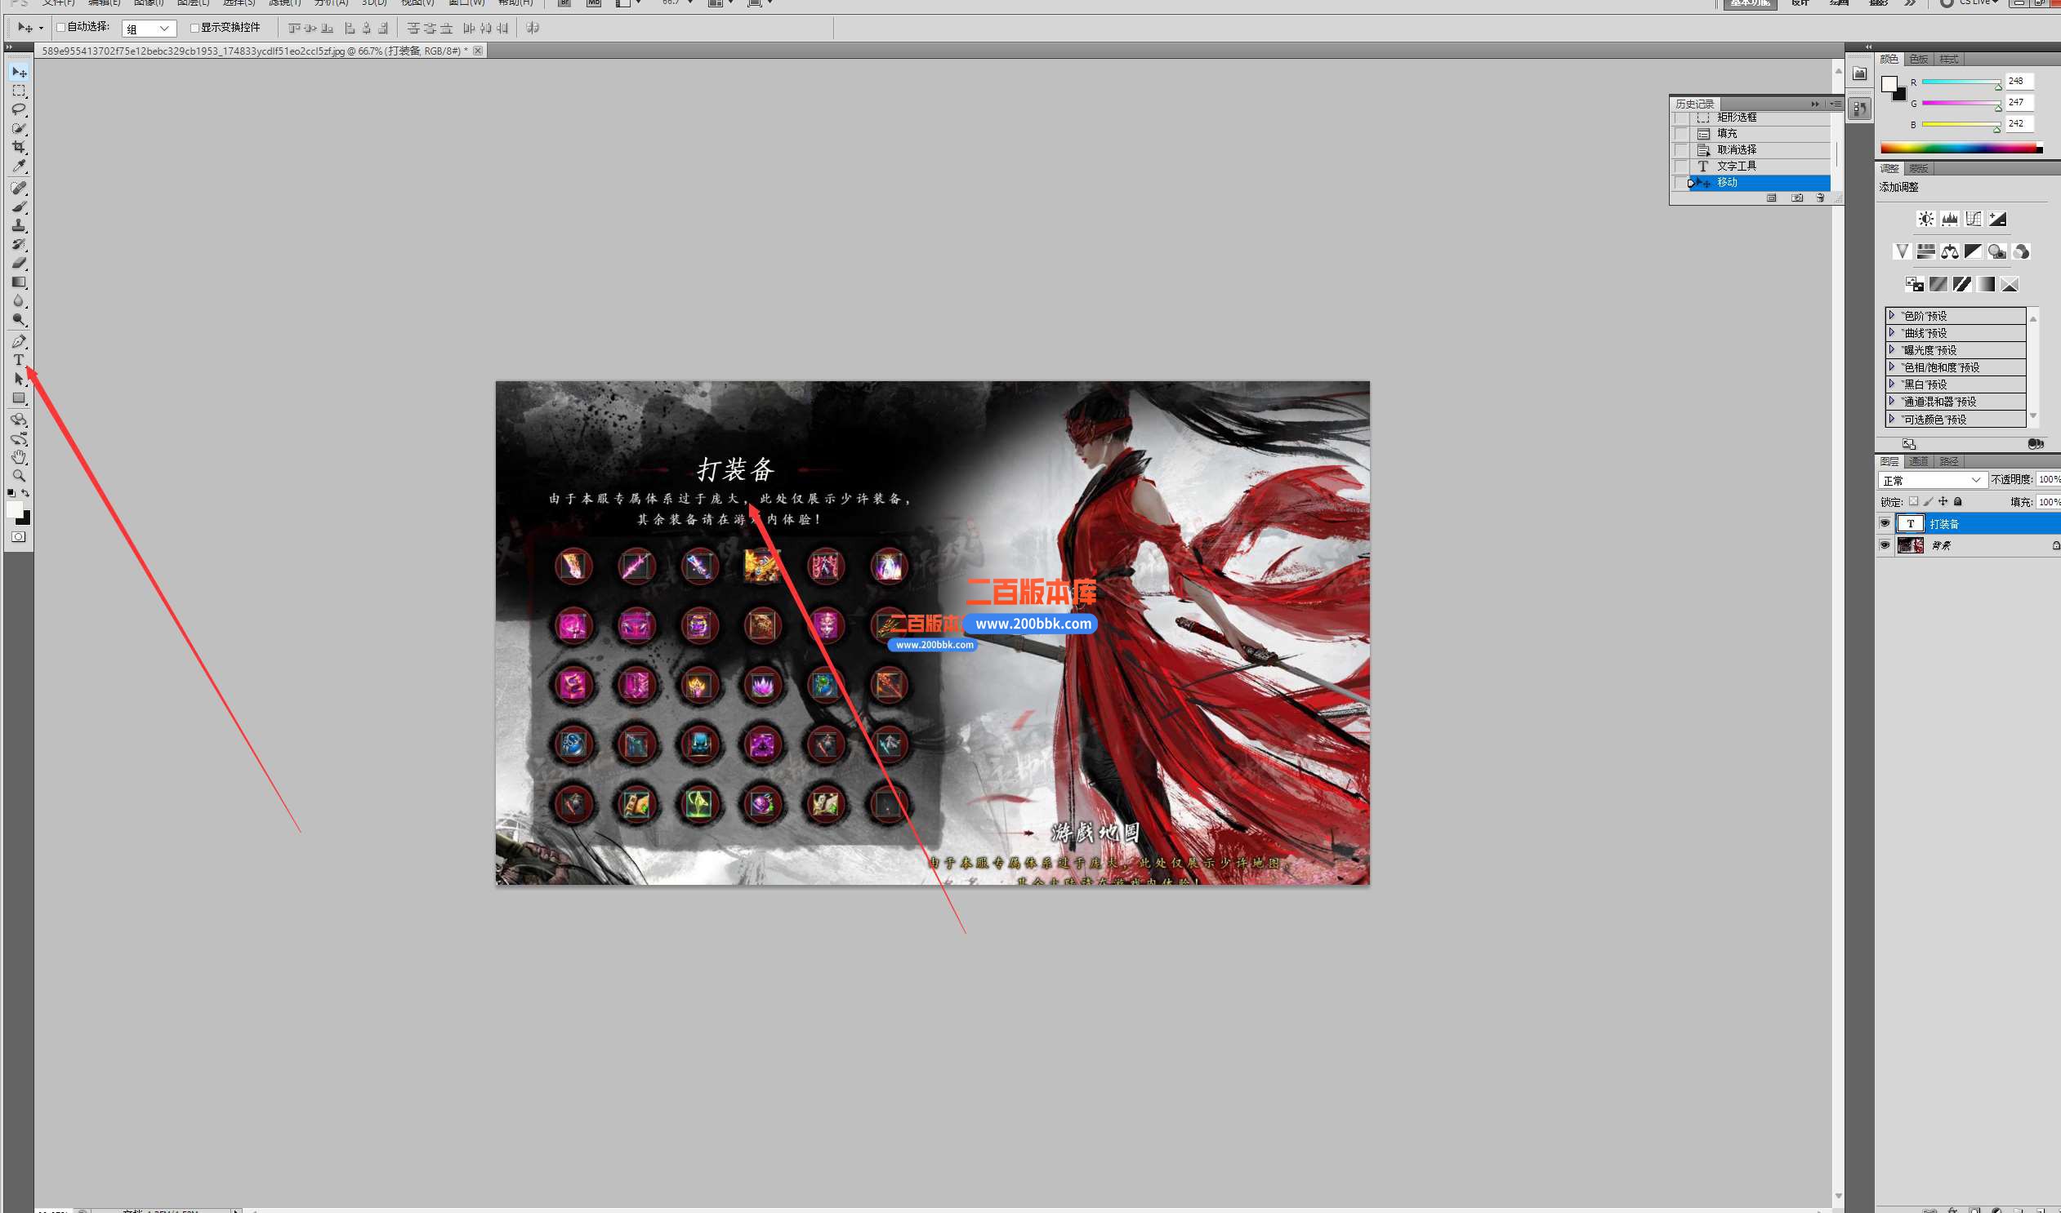Set history brush source for 填充 state
Image resolution: width=2061 pixels, height=1213 pixels.
1680,134
